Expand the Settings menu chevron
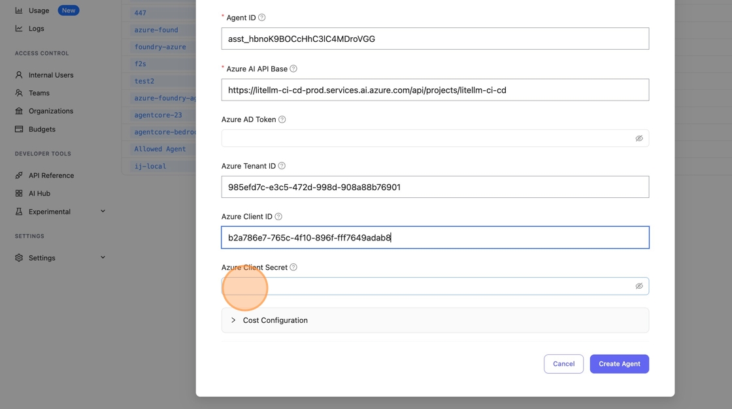 point(103,257)
